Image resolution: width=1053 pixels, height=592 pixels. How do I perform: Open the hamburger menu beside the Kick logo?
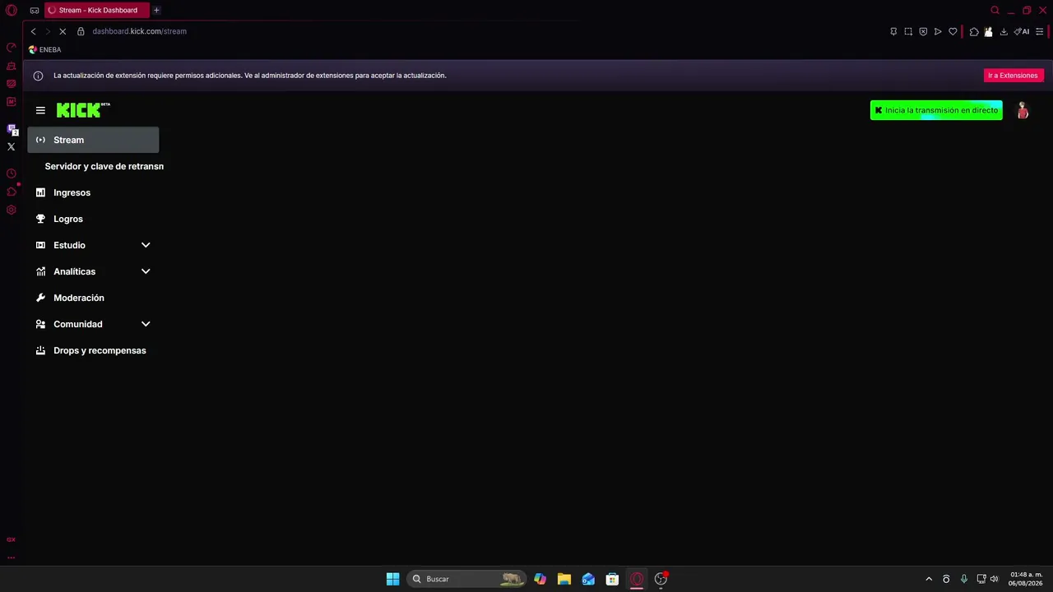[40, 110]
